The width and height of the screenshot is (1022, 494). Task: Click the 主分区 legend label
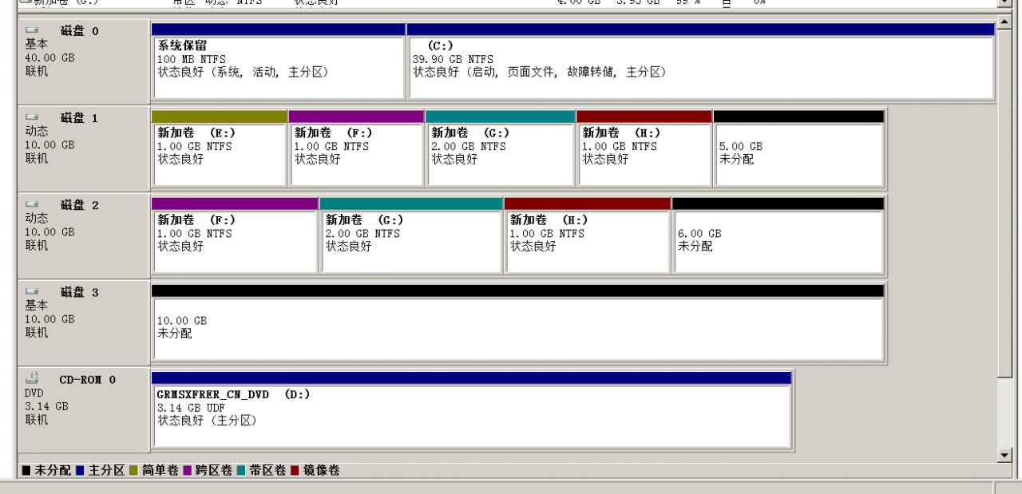click(106, 471)
